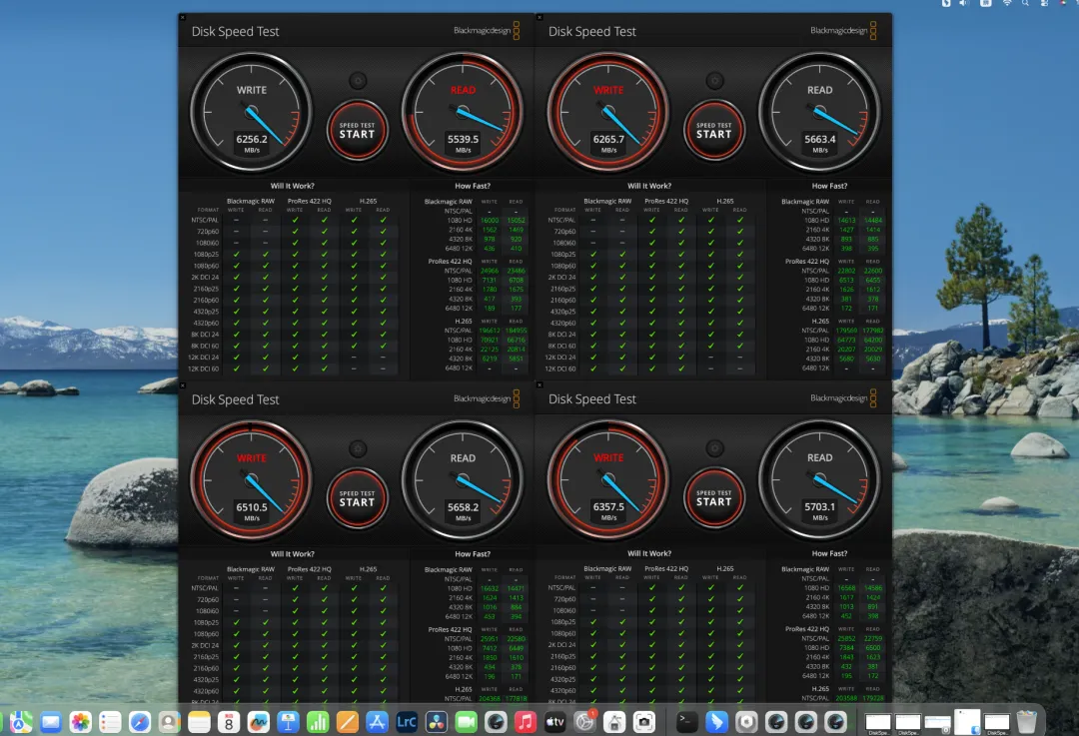Open Calendar from the Dock
This screenshot has height=736, width=1079.
click(229, 722)
